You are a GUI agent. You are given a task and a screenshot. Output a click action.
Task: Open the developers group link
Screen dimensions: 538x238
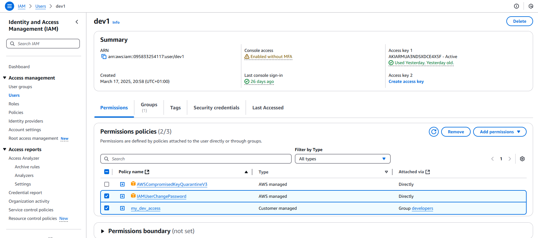[422, 208]
